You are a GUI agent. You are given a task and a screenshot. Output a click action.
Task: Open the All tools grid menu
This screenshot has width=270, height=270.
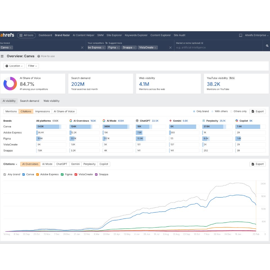click(x=26, y=35)
